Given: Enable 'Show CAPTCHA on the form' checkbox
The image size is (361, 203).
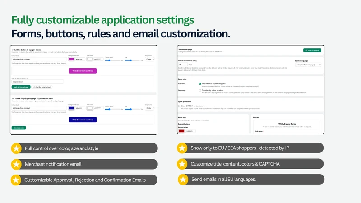Looking at the screenshot, I should tap(179, 106).
